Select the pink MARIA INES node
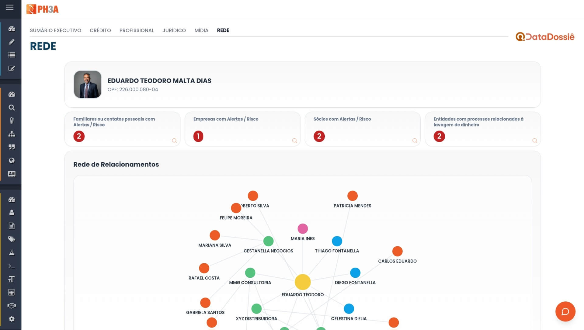The height and width of the screenshot is (330, 584). click(x=302, y=229)
